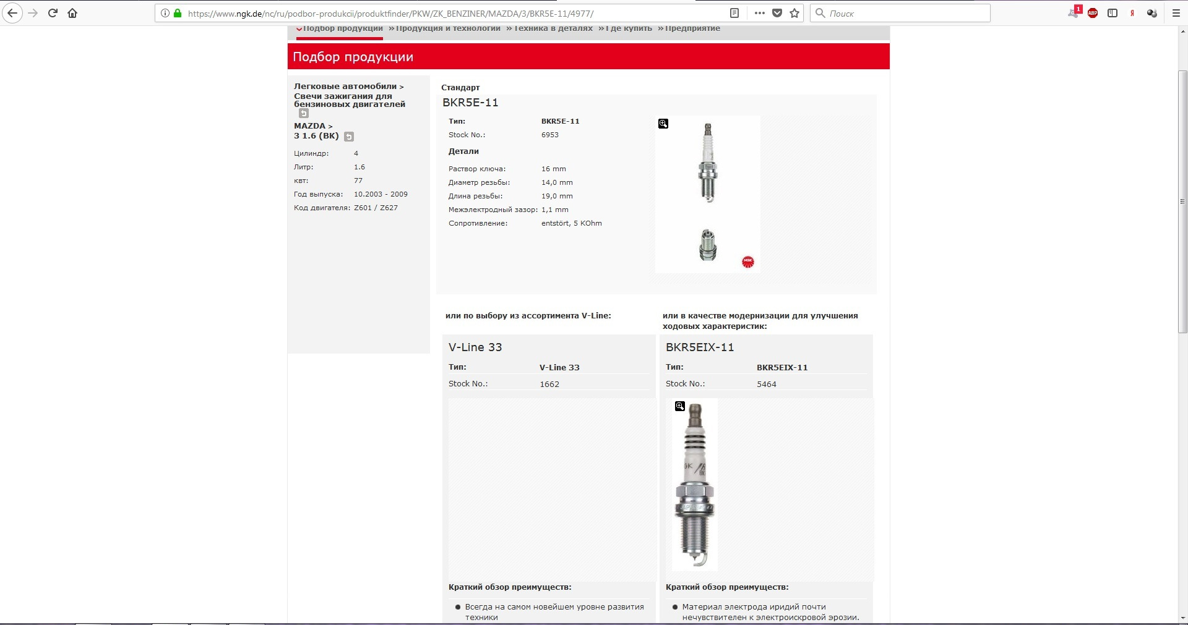The image size is (1188, 625).
Task: Focus the Поиск search input field
Action: click(907, 13)
